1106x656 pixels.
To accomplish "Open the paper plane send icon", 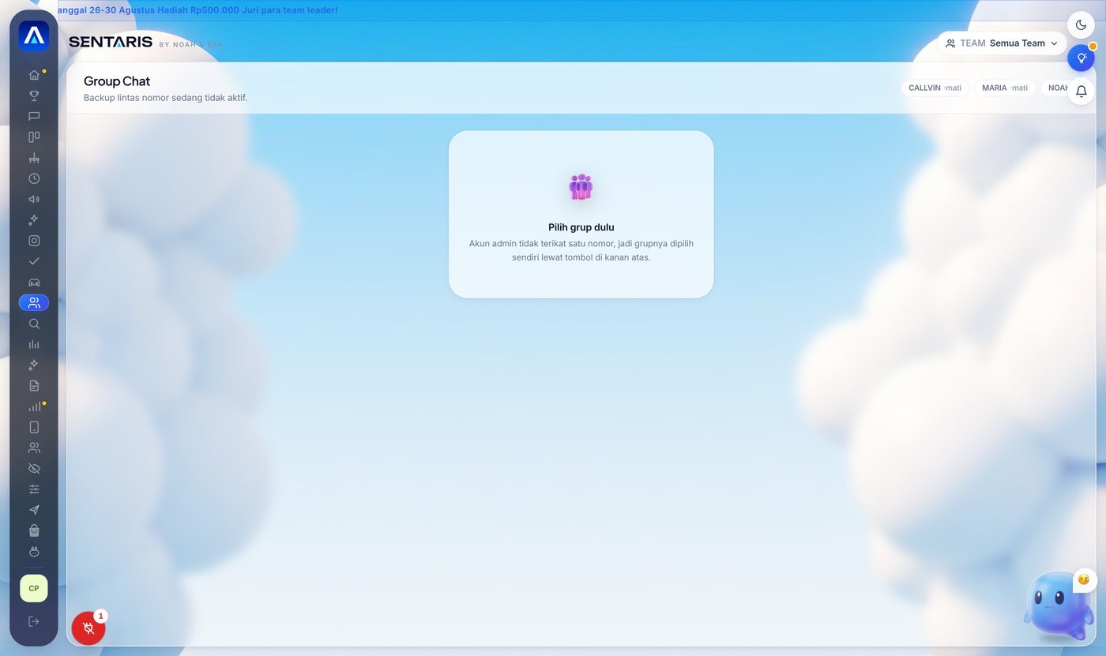I will click(34, 510).
